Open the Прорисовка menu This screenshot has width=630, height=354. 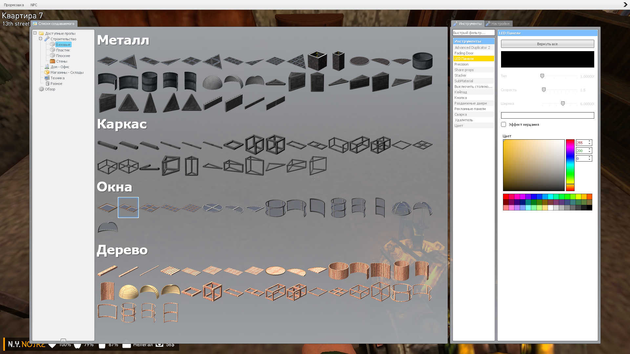point(14,5)
